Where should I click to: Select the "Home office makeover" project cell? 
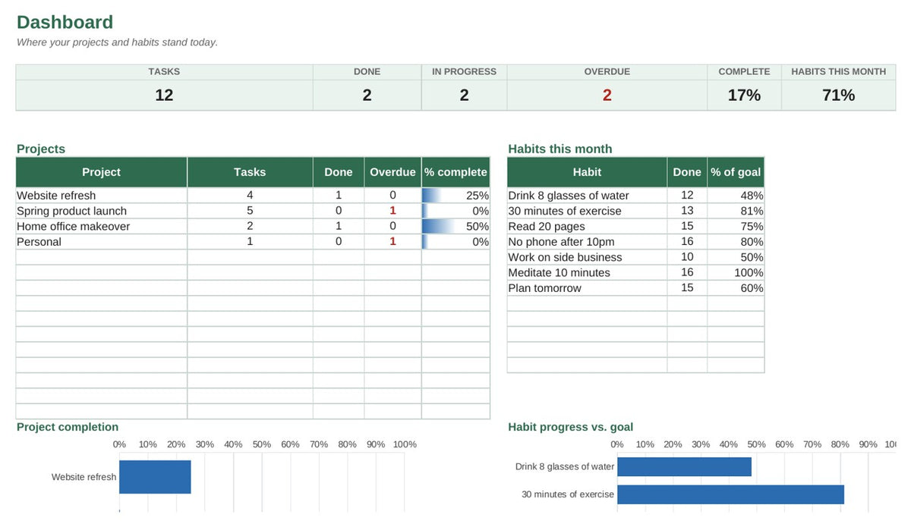[101, 226]
